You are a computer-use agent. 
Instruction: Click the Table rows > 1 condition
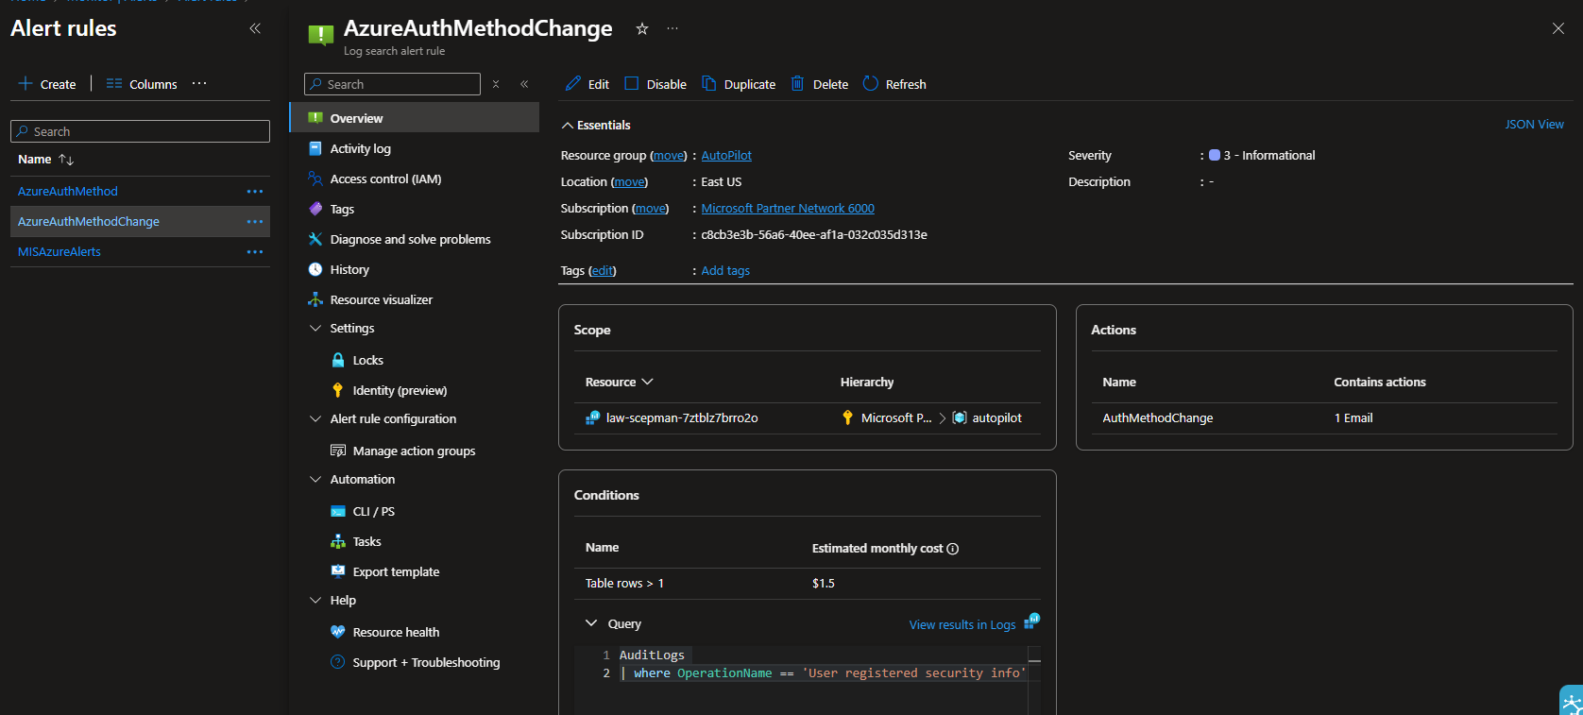624,583
